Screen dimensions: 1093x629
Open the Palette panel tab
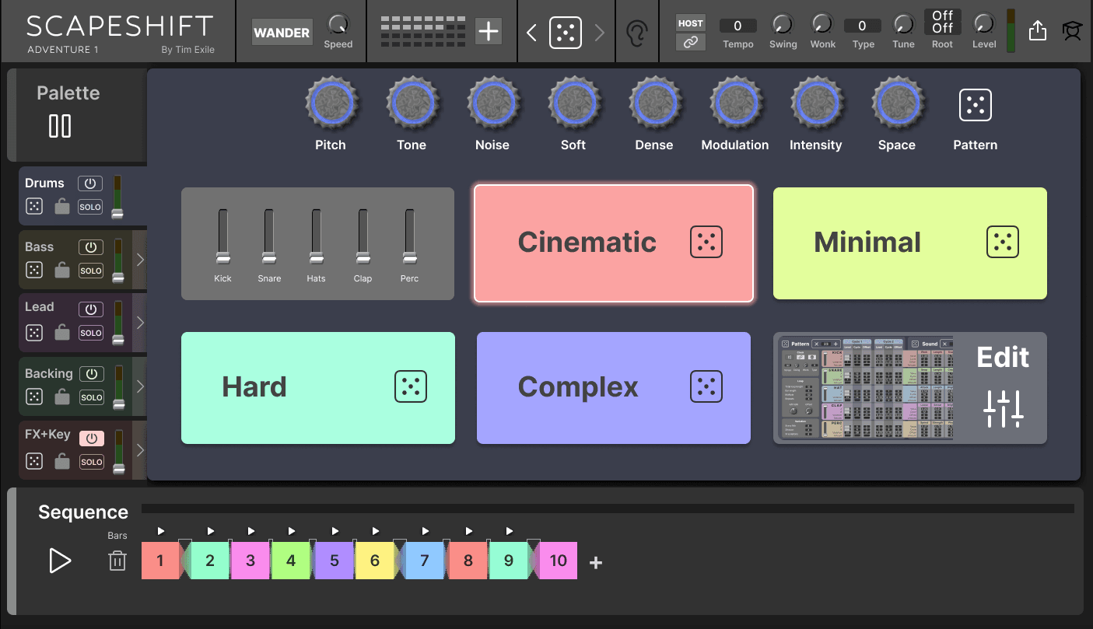coord(77,114)
